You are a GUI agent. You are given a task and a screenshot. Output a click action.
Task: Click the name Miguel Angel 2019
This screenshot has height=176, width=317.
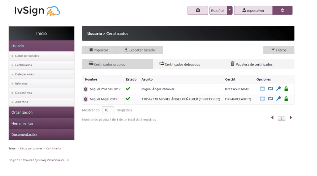pyautogui.click(x=104, y=99)
